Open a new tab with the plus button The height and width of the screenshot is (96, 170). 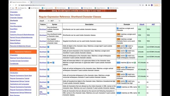32,2
